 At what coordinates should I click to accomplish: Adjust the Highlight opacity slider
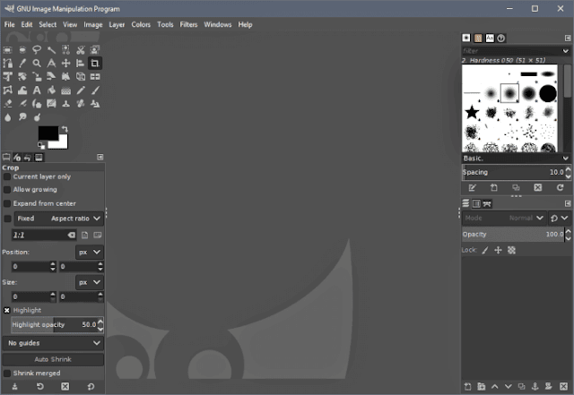[54, 324]
